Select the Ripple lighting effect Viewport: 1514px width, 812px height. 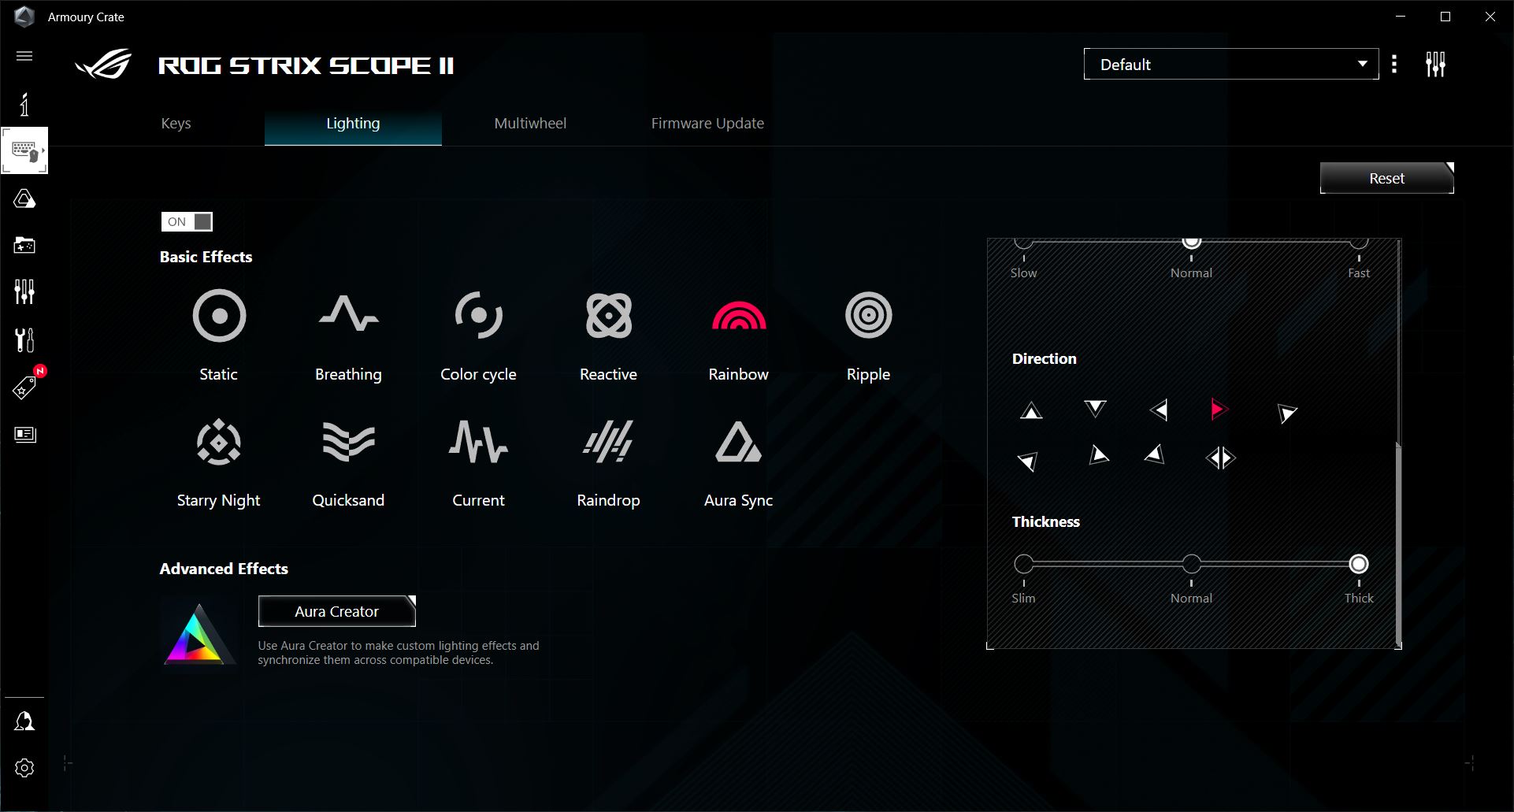click(x=869, y=336)
